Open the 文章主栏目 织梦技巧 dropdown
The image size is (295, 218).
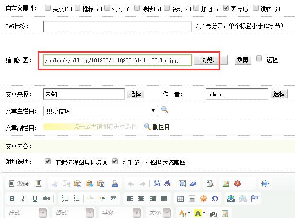click(101, 111)
